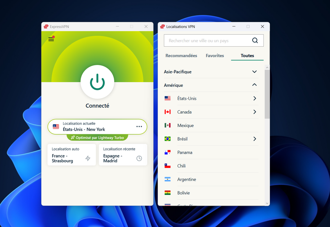
Task: Expand Brésil to view its locations
Action: pos(254,139)
